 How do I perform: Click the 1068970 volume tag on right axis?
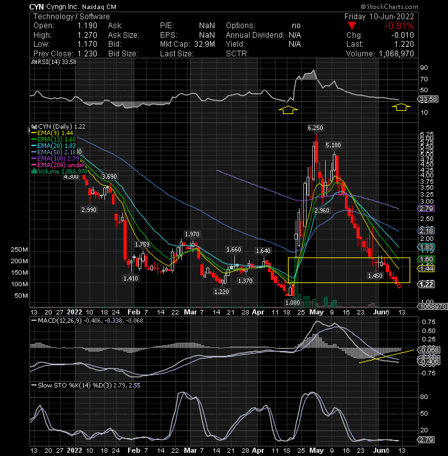click(x=433, y=307)
